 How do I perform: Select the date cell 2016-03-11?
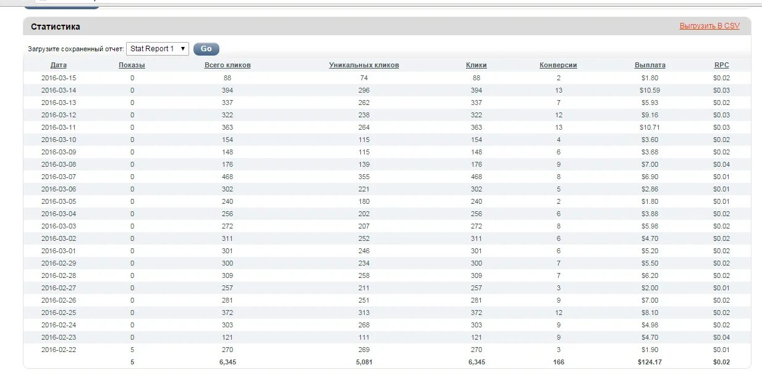[59, 127]
